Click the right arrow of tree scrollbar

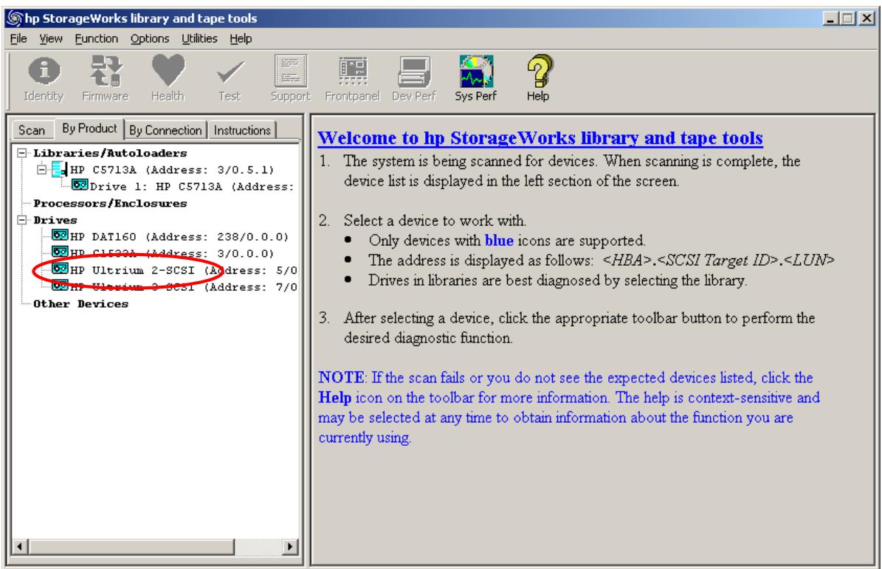(x=289, y=546)
